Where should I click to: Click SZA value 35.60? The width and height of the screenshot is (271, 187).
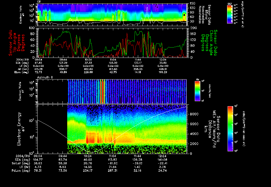(163, 63)
